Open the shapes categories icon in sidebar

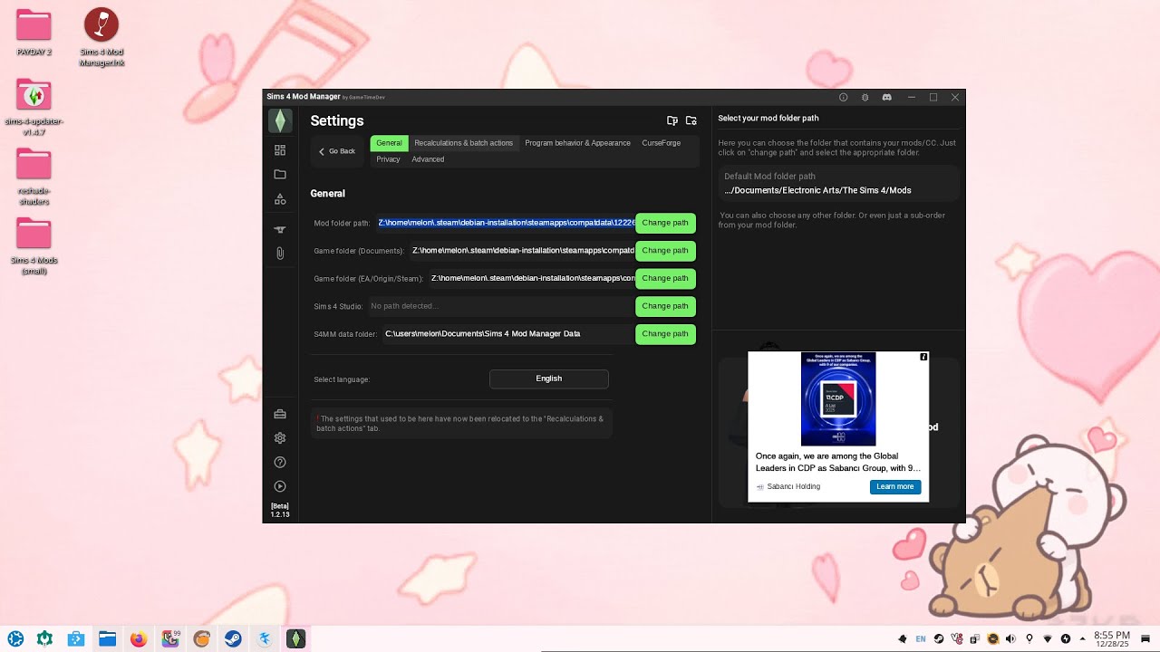tap(280, 198)
